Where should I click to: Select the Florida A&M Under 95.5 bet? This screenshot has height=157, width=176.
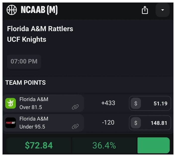click(34, 123)
